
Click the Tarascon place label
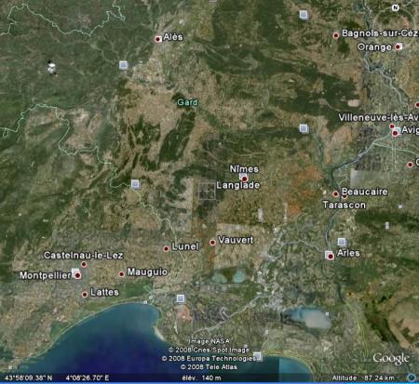(345, 205)
